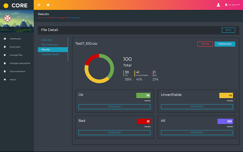The image size is (243, 152).
Task: Click the red emblem avatar in sidebar
Action: pos(7,18)
